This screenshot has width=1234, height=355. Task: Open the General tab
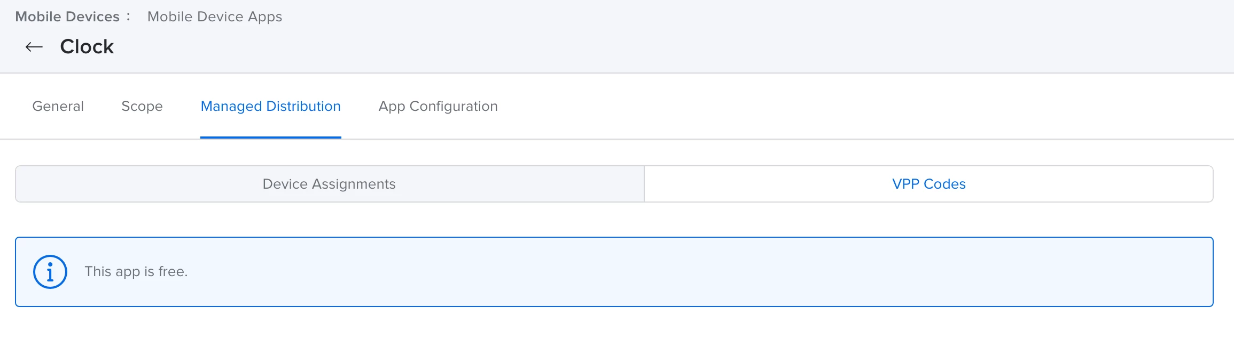click(58, 106)
